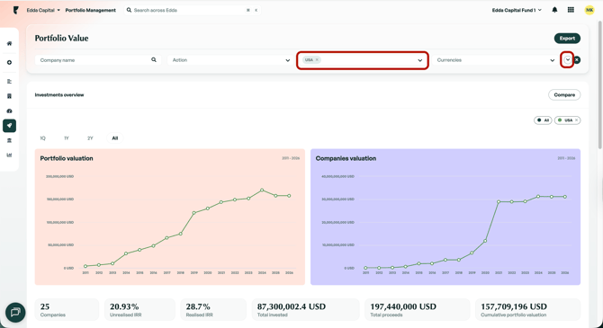Click the magnifier in Company name field
Viewport: 603px width, 328px height.
coord(154,60)
